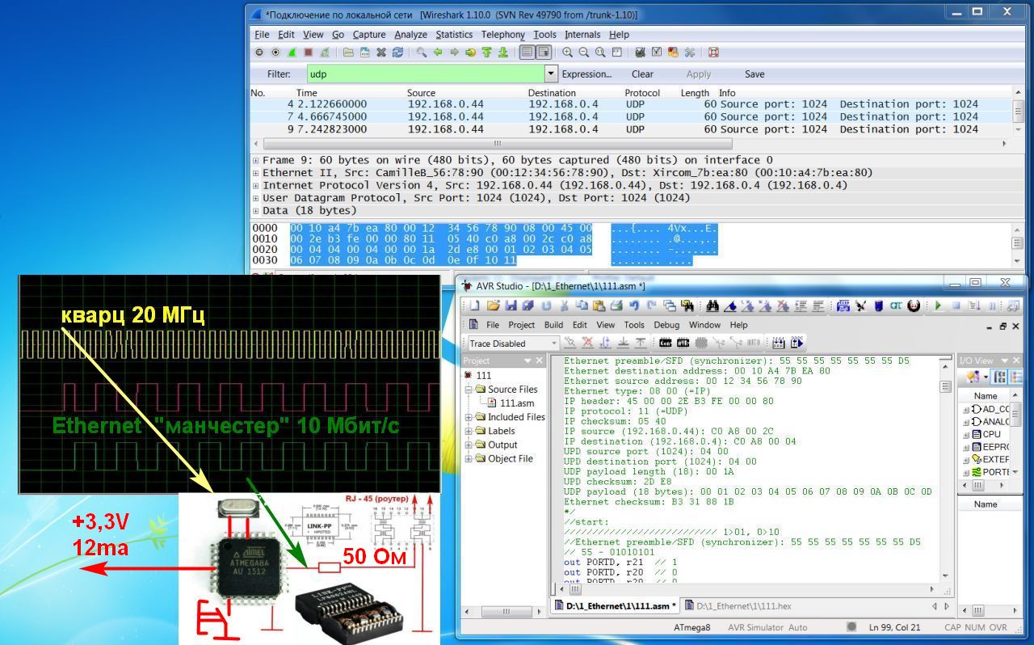Click the Print icon in AVR Studio toolbar

pyautogui.click(x=617, y=306)
